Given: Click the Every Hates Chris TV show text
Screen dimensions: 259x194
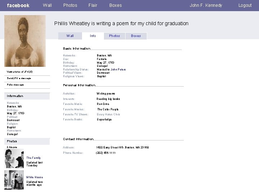Looking at the screenshot, I should click(108, 114).
